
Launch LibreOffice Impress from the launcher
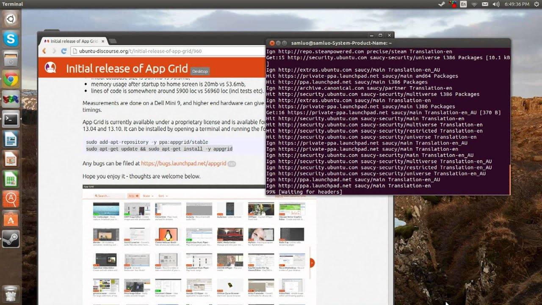[x=11, y=160]
